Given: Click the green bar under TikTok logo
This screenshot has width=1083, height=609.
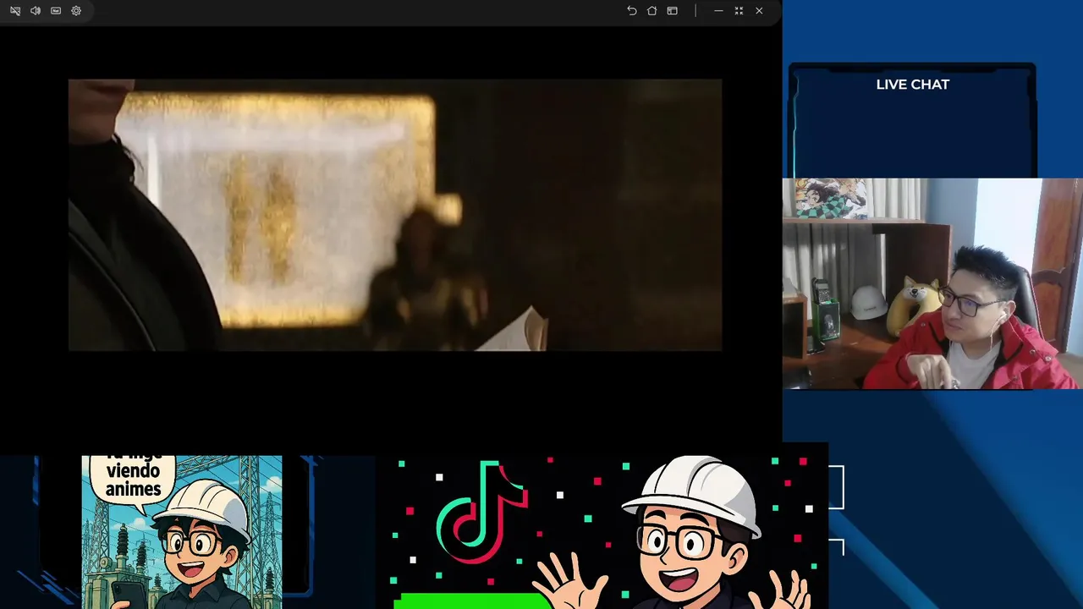Looking at the screenshot, I should (472, 601).
